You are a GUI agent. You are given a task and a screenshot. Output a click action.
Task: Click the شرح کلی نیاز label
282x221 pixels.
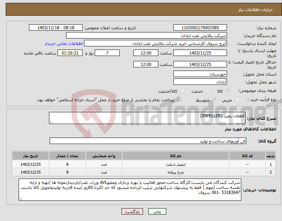point(262,118)
